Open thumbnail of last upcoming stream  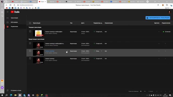pos(38,60)
